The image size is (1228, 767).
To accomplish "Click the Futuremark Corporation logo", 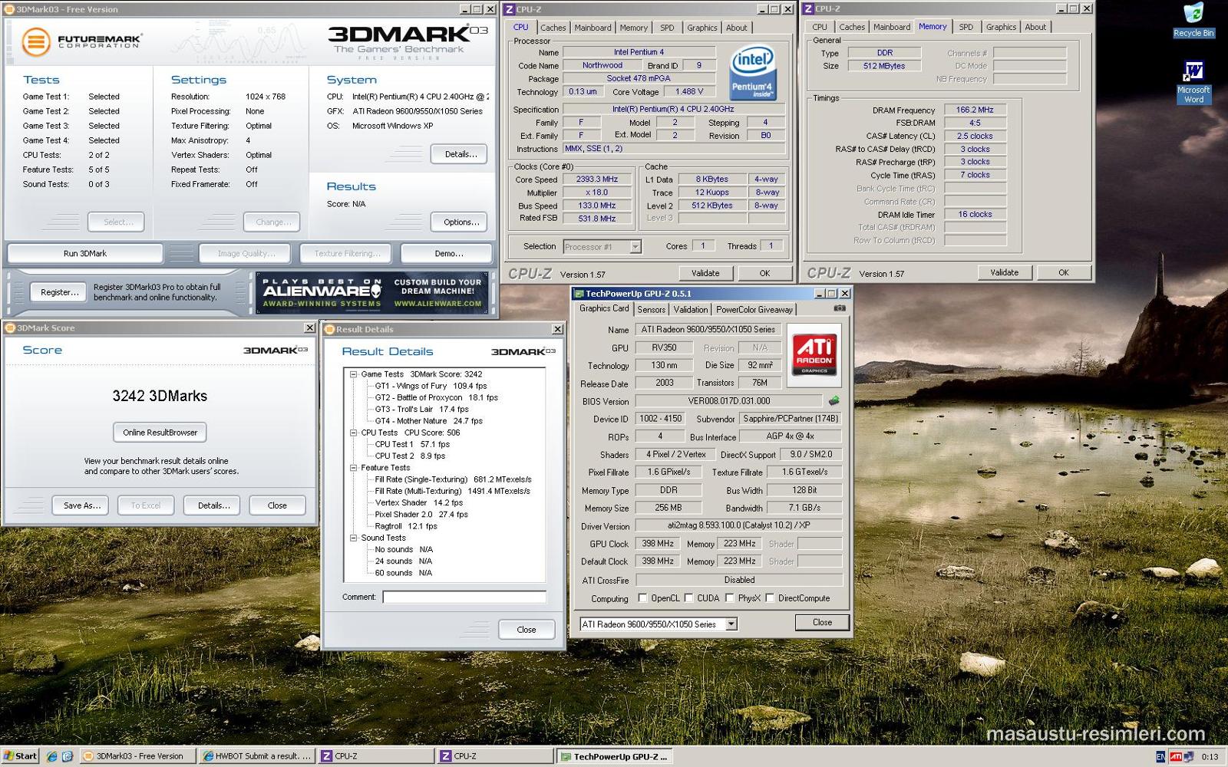I will [81, 41].
